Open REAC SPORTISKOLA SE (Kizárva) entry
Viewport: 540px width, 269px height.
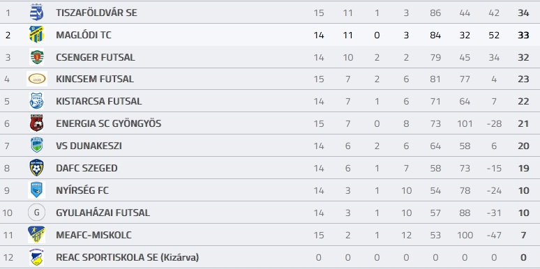click(128, 257)
